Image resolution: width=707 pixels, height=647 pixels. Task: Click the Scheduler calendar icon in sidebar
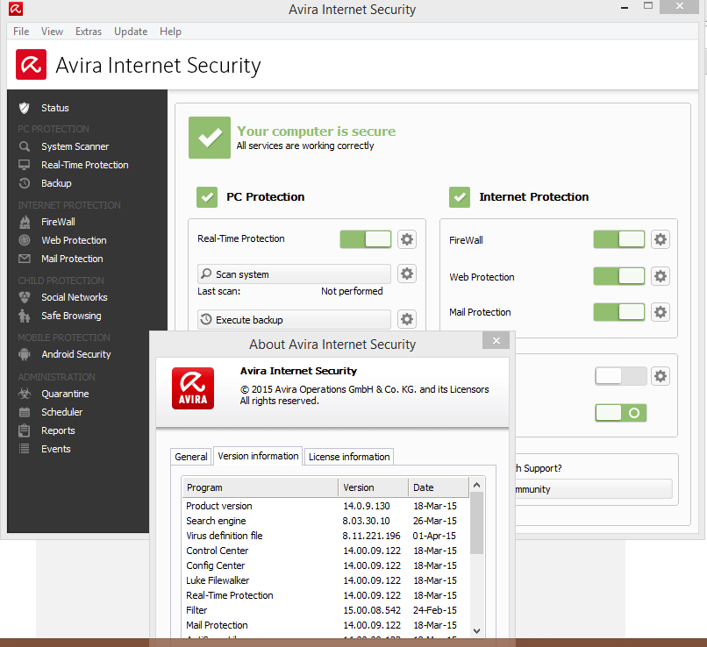click(x=25, y=412)
